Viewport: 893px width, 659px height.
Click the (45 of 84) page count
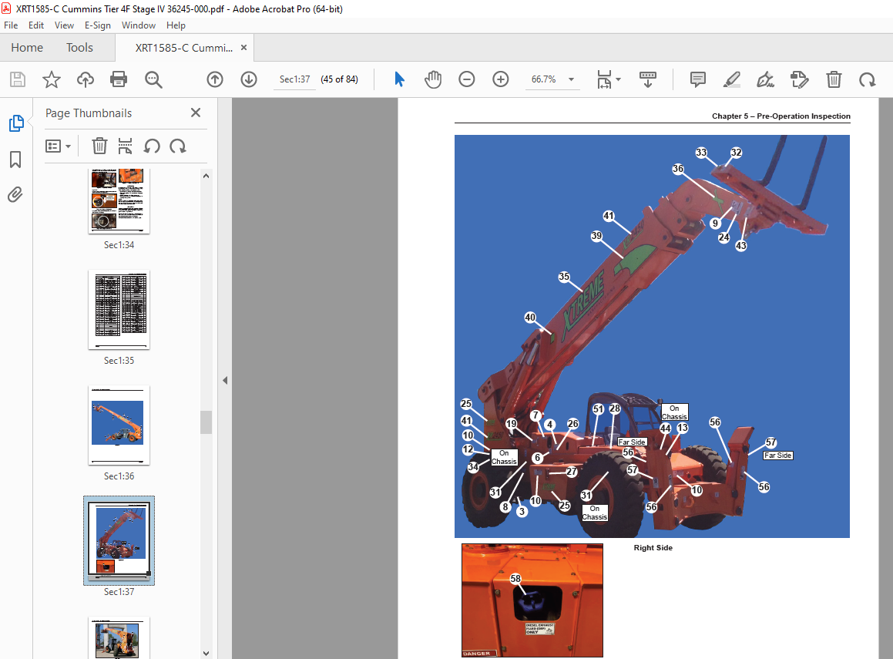click(x=340, y=79)
